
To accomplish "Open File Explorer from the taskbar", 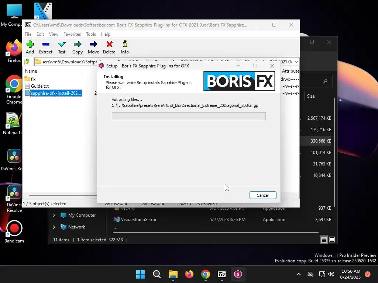I will click(173, 274).
